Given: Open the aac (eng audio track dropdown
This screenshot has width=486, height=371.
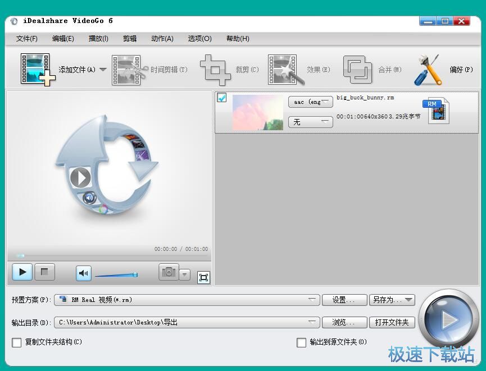Looking at the screenshot, I should tap(311, 102).
